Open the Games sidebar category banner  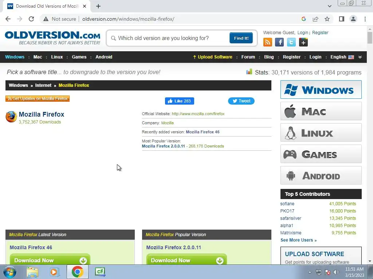(321, 154)
